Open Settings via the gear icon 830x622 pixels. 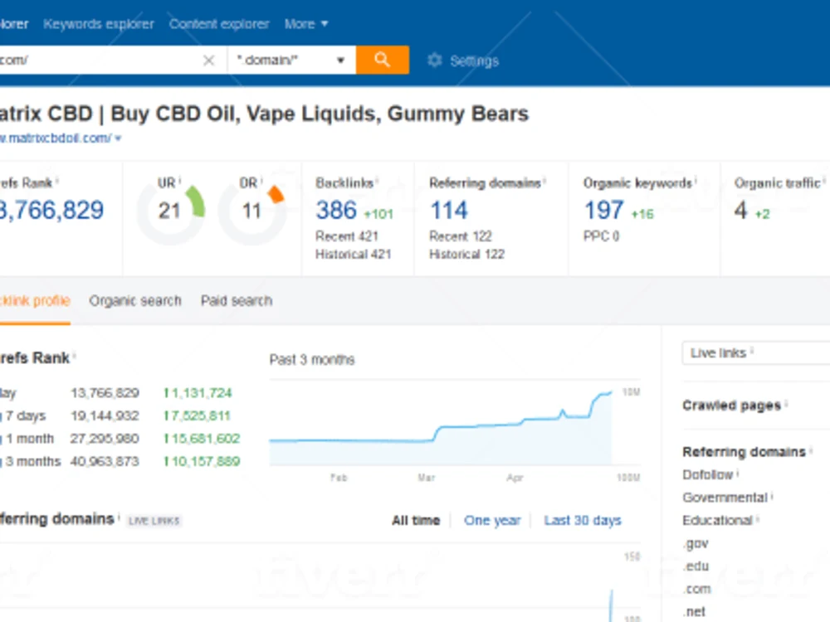coord(435,61)
